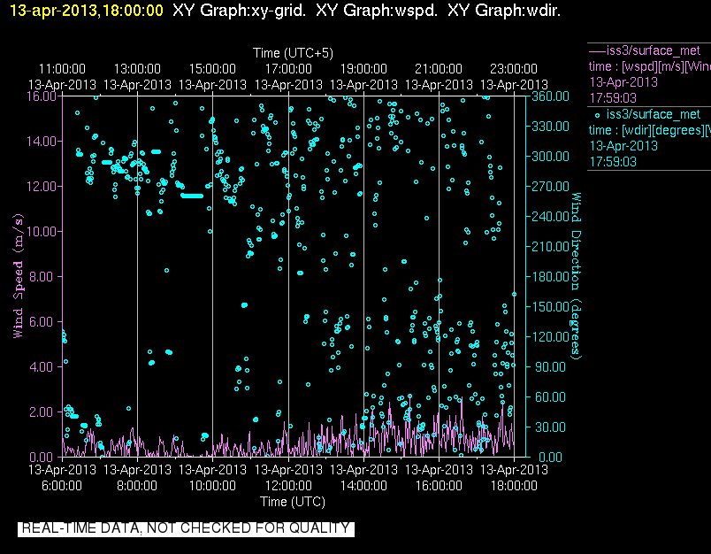Click the 12.00 wind speed tick label
The width and height of the screenshot is (711, 554).
(42, 187)
